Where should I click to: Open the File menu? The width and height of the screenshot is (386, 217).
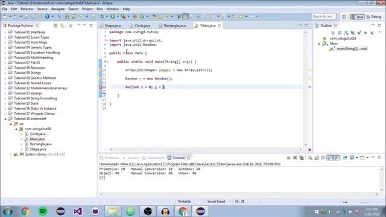(5, 9)
